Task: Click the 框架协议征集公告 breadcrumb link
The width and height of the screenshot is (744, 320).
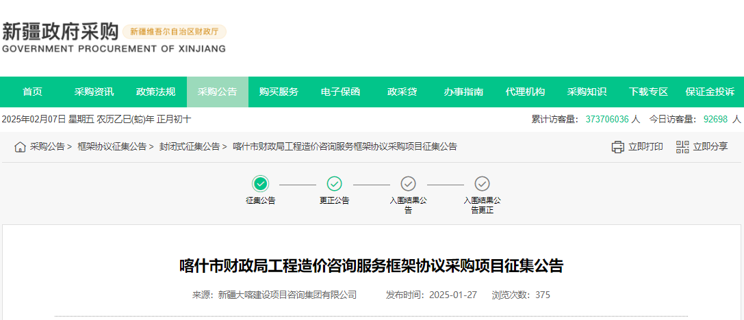Action: (x=112, y=147)
